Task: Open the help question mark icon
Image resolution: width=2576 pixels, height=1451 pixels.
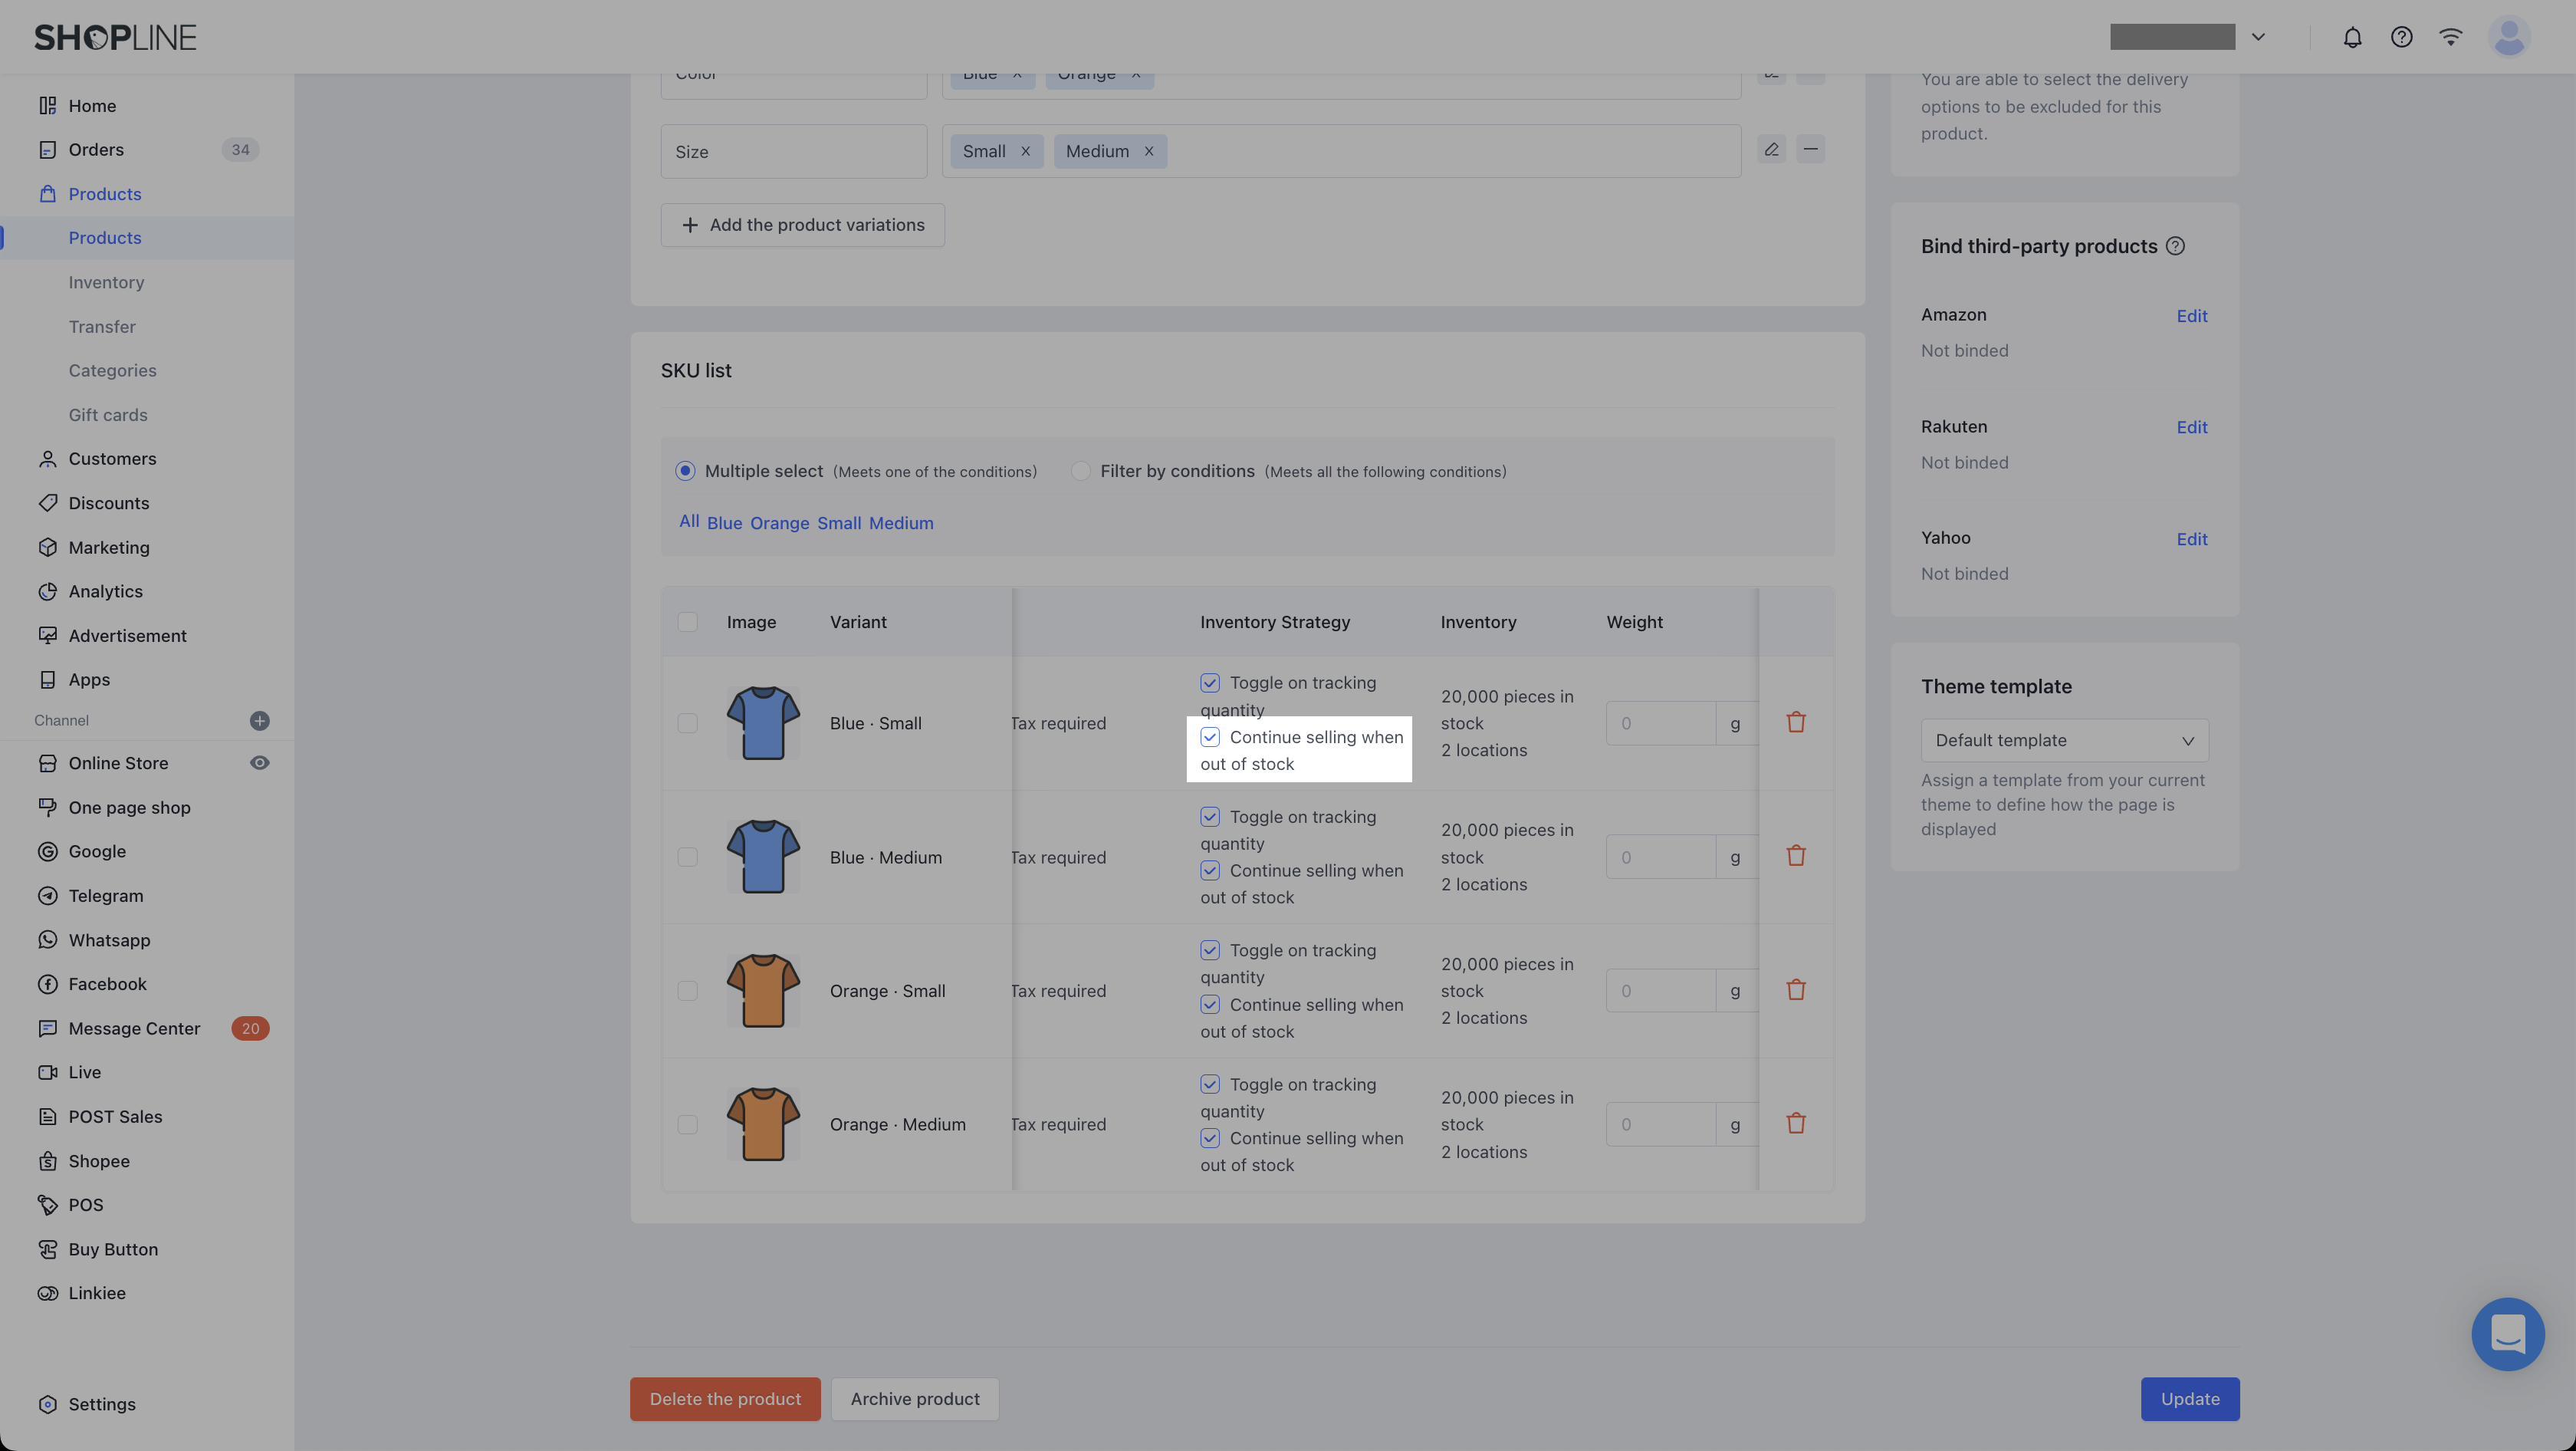Action: pyautogui.click(x=2401, y=37)
